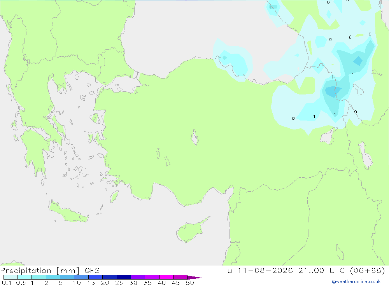The width and height of the screenshot is (389, 285).
Task: Click the 30–35 mm violet legend swatch
Action: 138,277
